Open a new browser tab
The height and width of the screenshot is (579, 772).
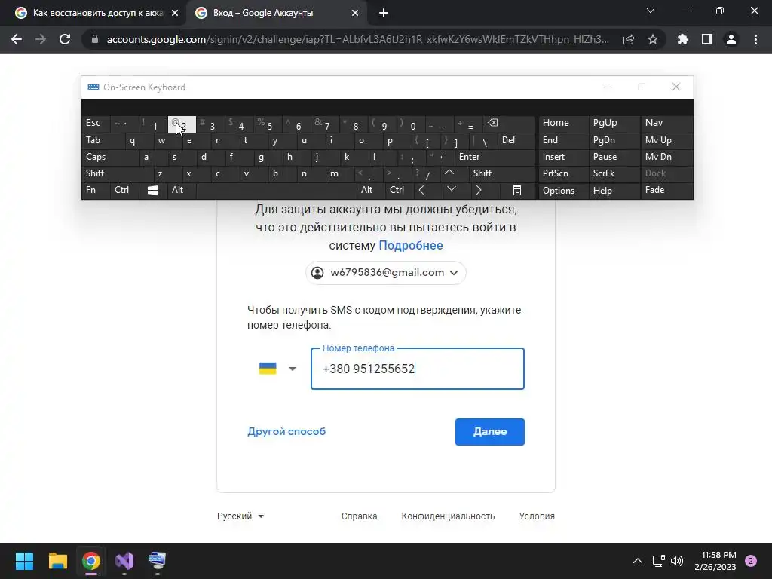pyautogui.click(x=384, y=14)
